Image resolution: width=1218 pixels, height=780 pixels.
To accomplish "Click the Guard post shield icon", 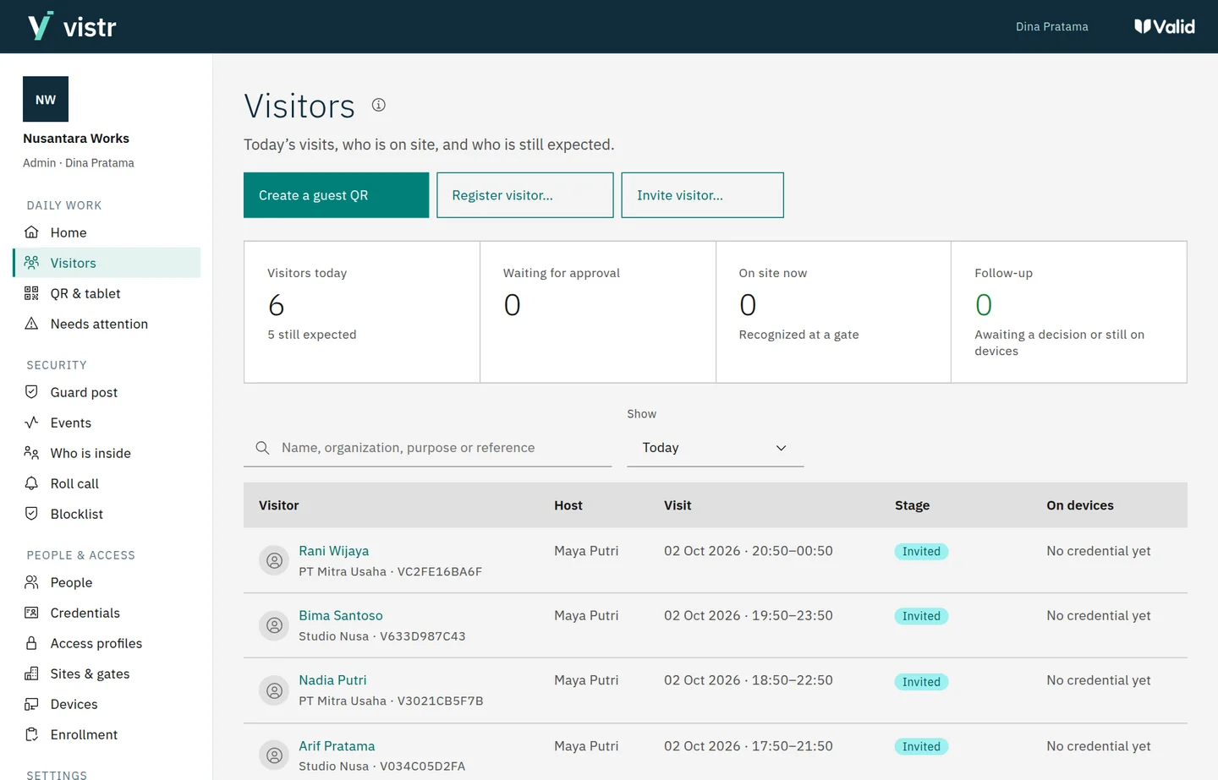I will pos(31,392).
